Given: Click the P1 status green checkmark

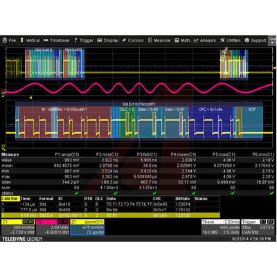Looking at the screenshot, I should [77, 193].
